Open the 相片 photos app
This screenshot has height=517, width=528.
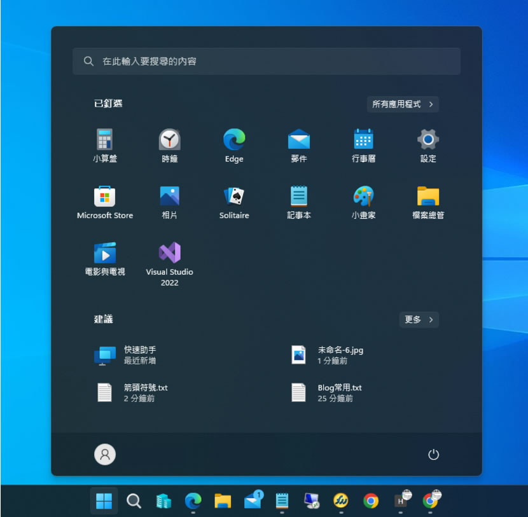click(169, 202)
